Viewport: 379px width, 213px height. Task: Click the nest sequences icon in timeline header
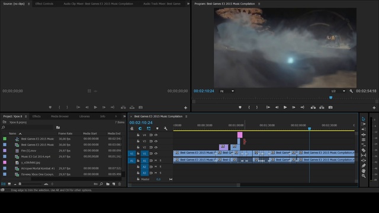point(132,128)
